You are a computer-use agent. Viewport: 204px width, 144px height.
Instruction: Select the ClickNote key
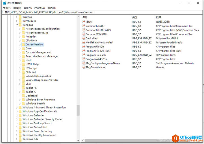31,40
